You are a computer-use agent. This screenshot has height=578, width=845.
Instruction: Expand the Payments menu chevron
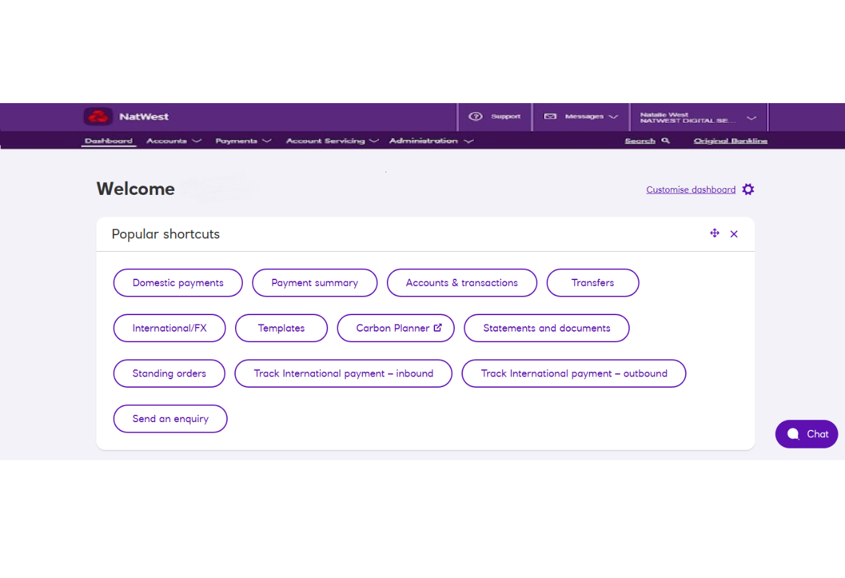(267, 141)
